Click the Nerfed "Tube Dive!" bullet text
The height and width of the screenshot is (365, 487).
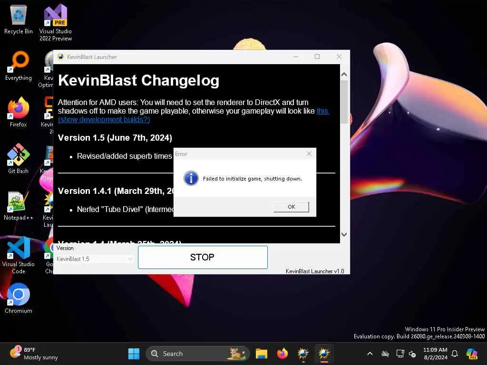click(x=125, y=209)
